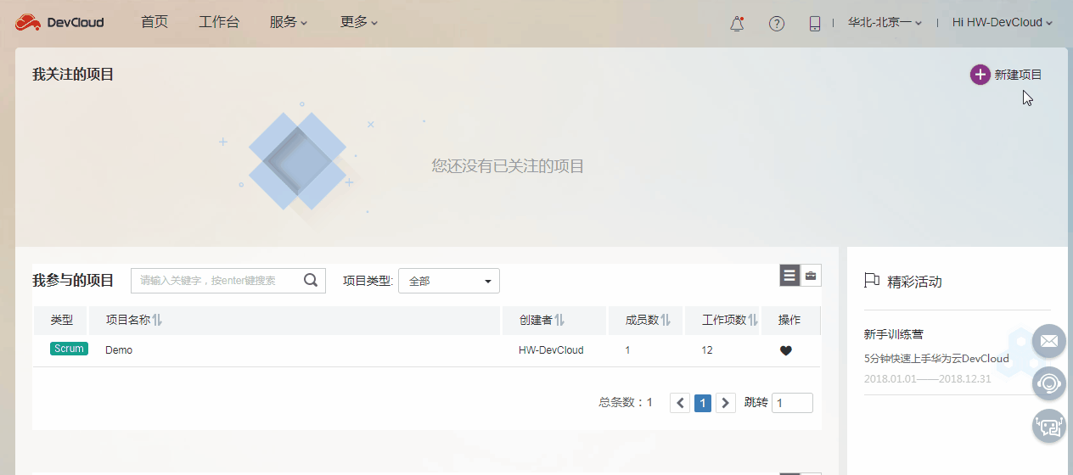The width and height of the screenshot is (1073, 475).
Task: Click the flag icon beside 精彩活动
Action: pyautogui.click(x=871, y=281)
